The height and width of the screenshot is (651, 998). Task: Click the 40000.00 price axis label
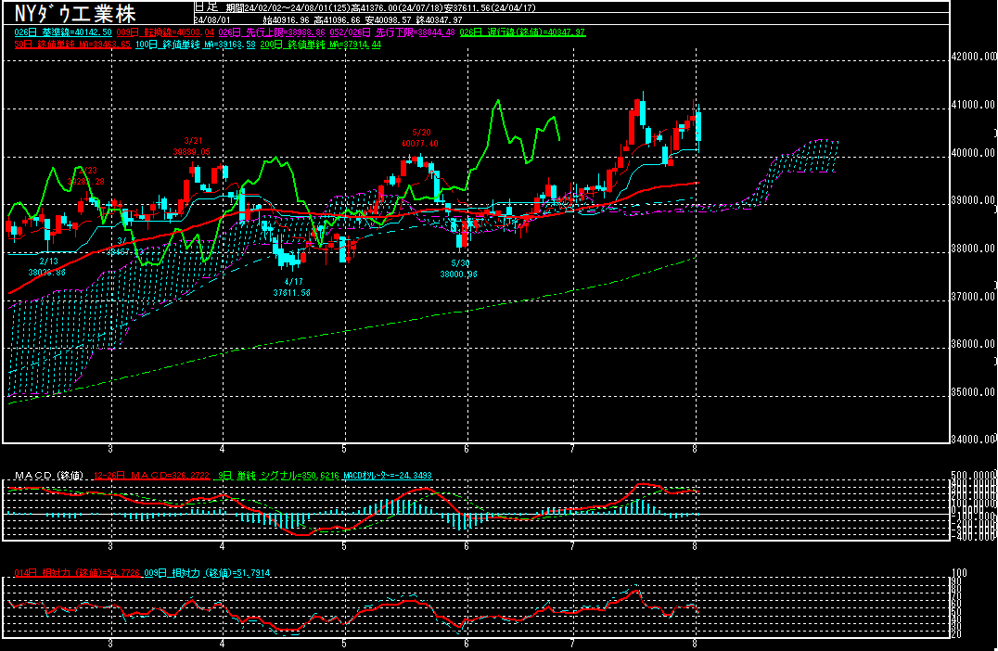click(973, 153)
